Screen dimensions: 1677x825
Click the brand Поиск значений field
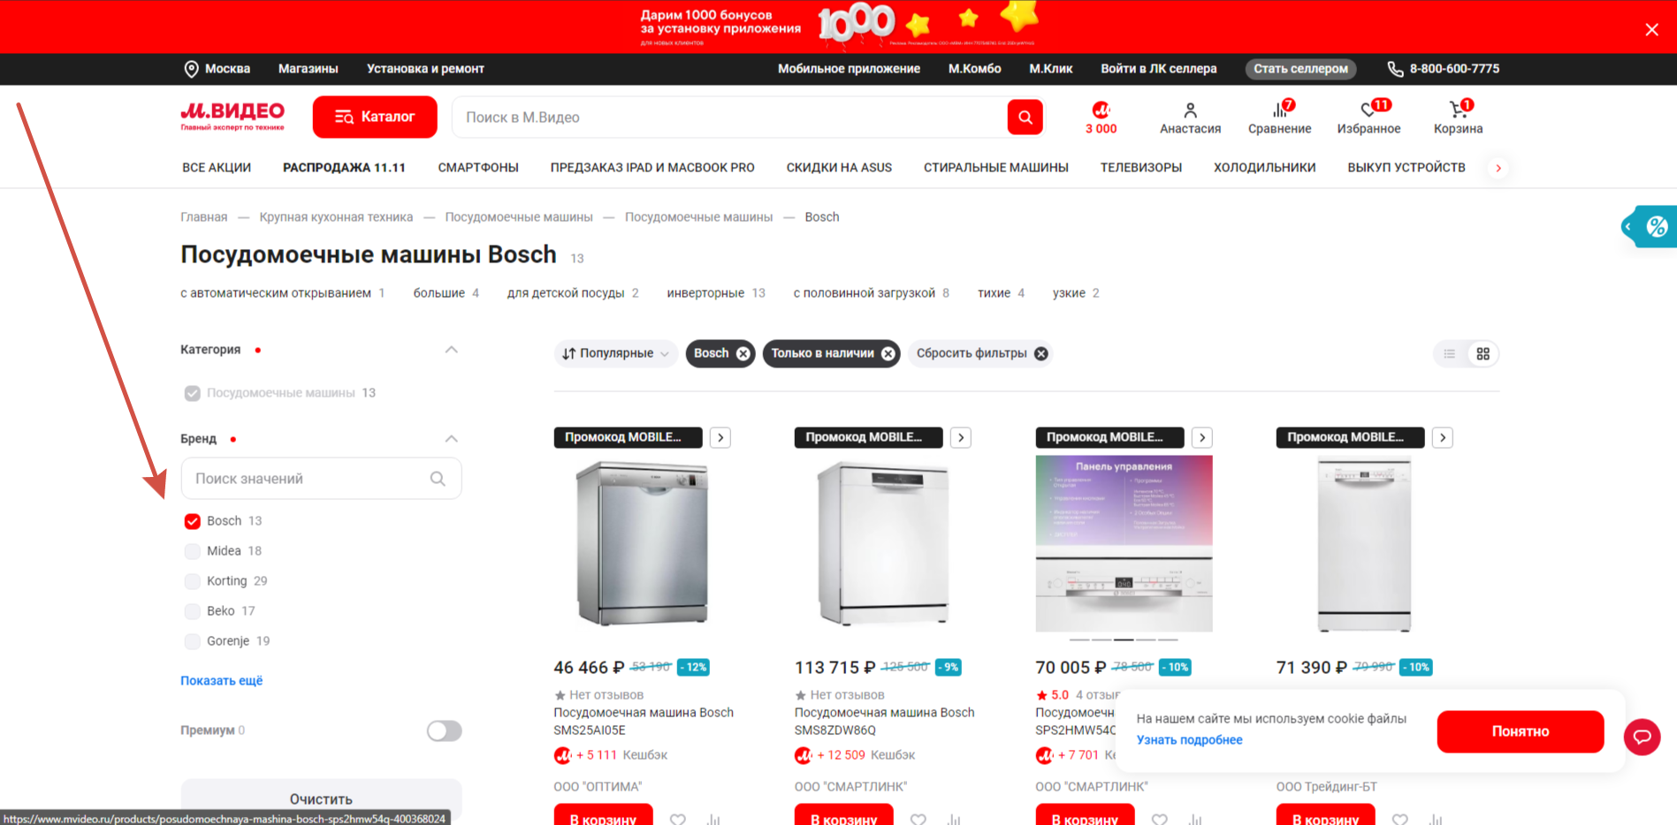pos(321,478)
